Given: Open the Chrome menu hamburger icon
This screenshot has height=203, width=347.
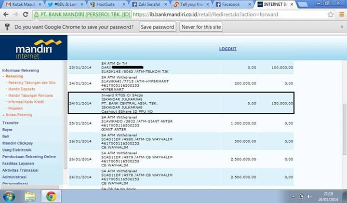Looking at the screenshot, I should click(x=342, y=14).
